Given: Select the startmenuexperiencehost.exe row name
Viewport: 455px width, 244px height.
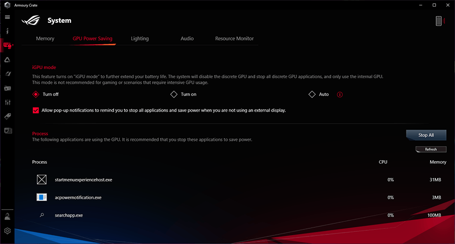Looking at the screenshot, I should click(x=83, y=180).
